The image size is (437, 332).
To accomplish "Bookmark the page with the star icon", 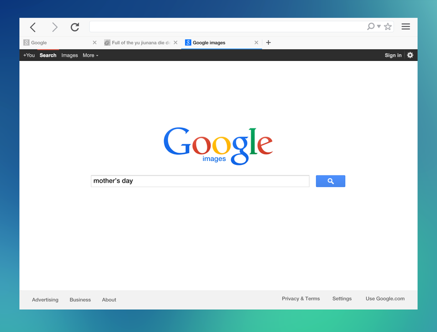I will pyautogui.click(x=388, y=27).
